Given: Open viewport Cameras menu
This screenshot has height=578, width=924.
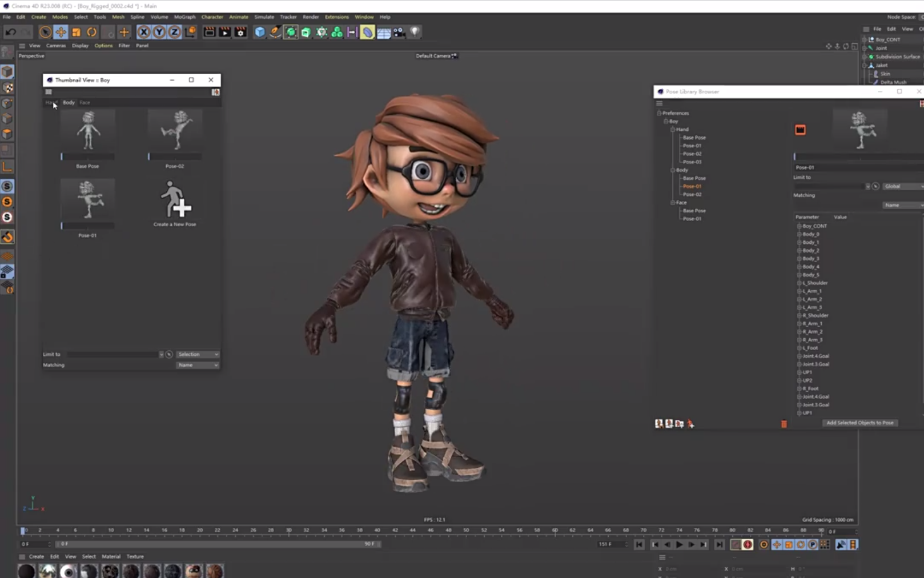Looking at the screenshot, I should [56, 46].
